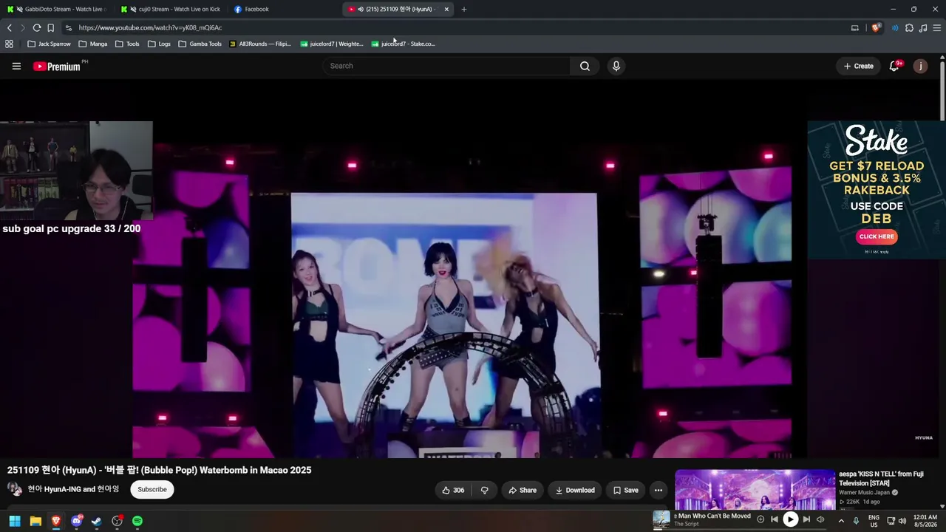Screen dimensions: 946x532
Task: Open the juicelord7 Stake.com bookmark
Action: 404,44
